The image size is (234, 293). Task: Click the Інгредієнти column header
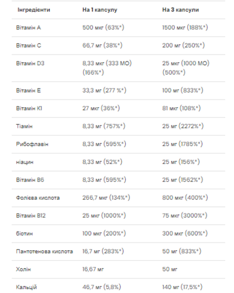[x=34, y=10]
